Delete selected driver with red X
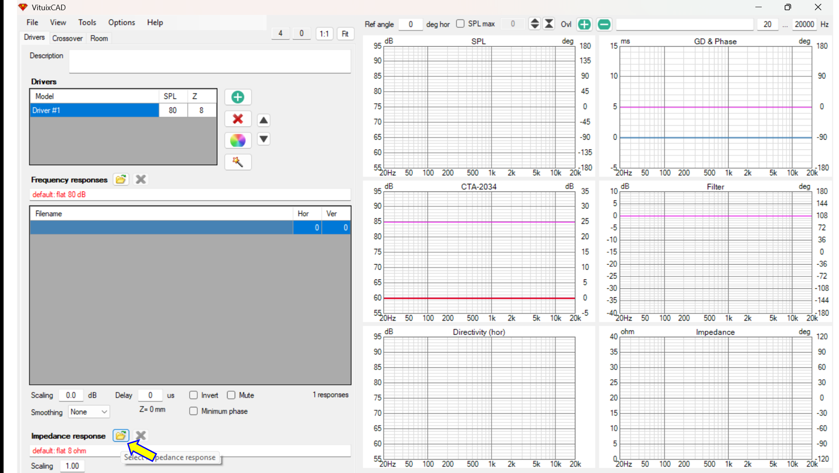 [x=238, y=119]
